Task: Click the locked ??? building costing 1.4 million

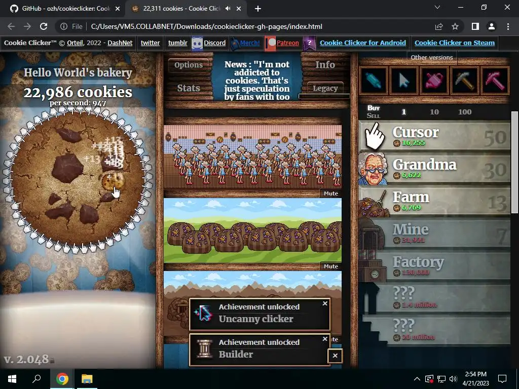Action: 434,299
